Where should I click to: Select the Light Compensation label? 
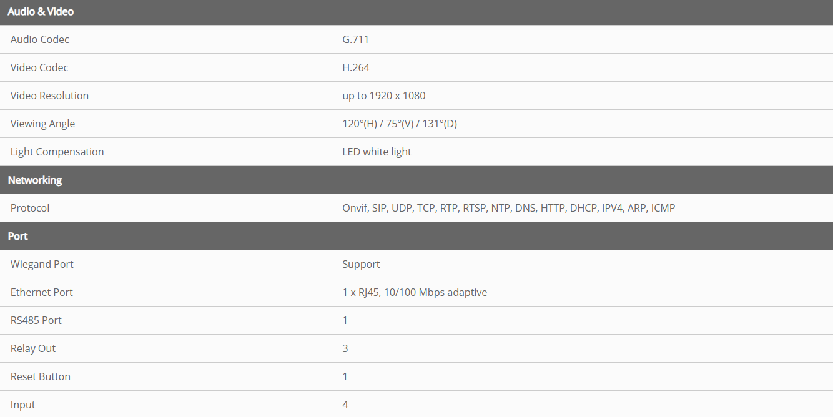[57, 152]
